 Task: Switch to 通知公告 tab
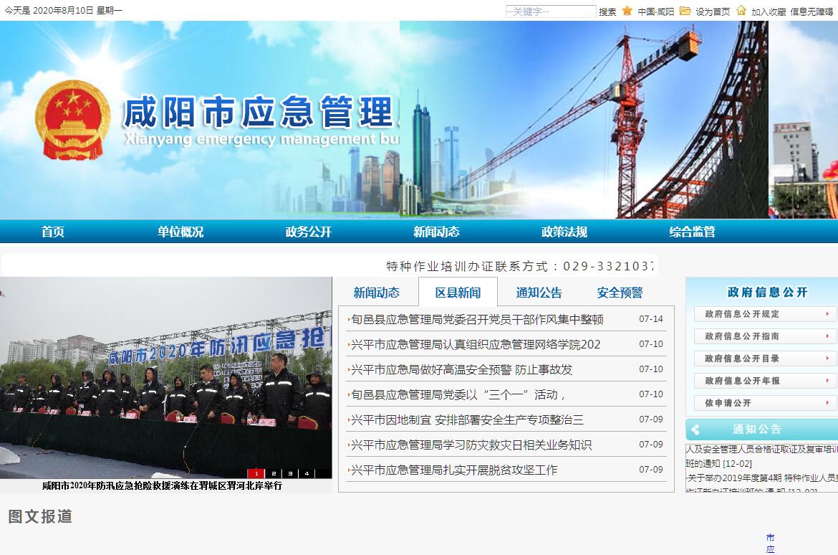(x=539, y=293)
